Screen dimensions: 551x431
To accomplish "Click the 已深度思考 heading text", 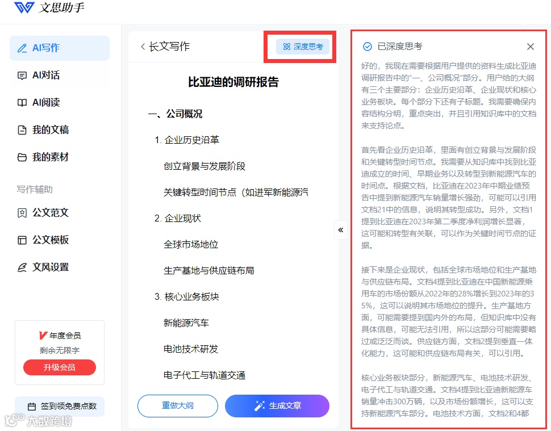I will tap(399, 47).
